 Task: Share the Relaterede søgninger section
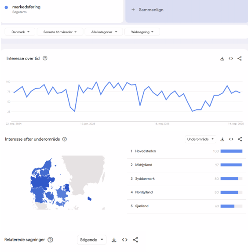click(x=135, y=240)
